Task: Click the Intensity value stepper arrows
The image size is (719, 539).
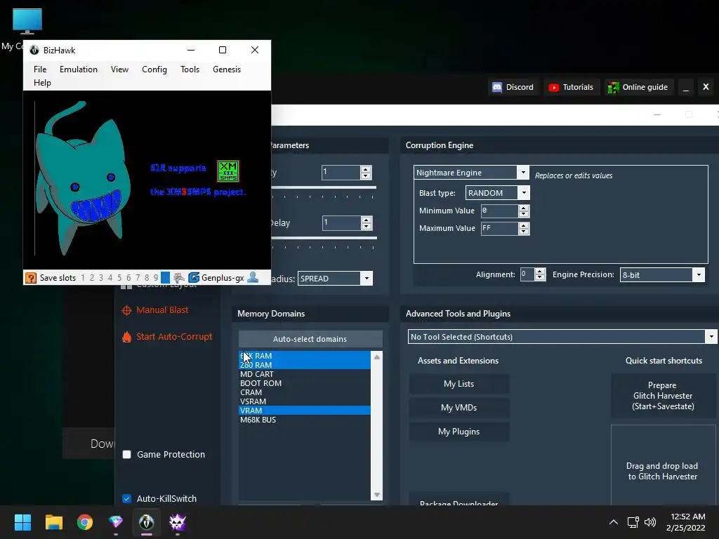Action: point(365,173)
